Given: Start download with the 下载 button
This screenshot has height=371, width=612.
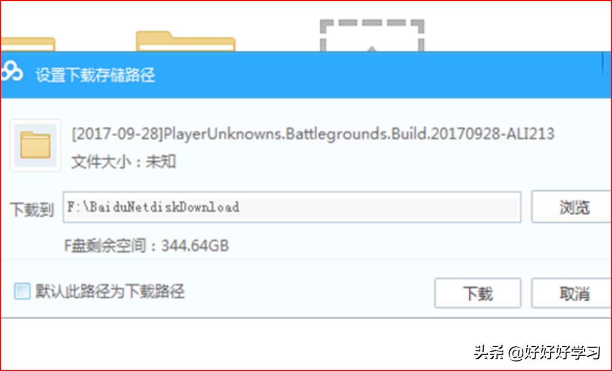Looking at the screenshot, I should [478, 293].
